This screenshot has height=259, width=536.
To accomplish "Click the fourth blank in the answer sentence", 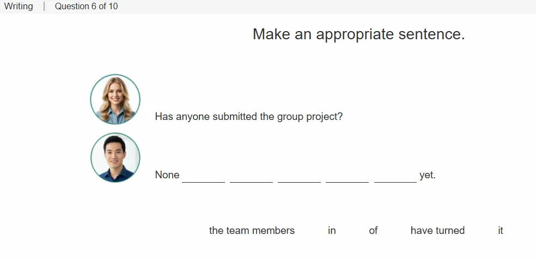I will (x=347, y=177).
